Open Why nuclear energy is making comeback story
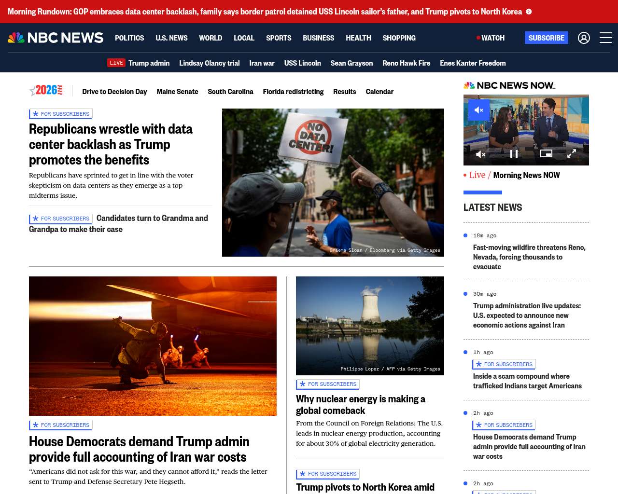Image resolution: width=618 pixels, height=494 pixels. coord(360,405)
